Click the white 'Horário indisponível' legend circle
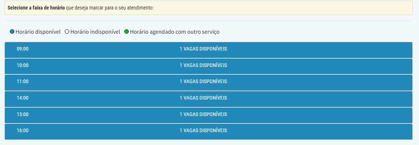The width and height of the screenshot is (419, 145). pos(67,32)
